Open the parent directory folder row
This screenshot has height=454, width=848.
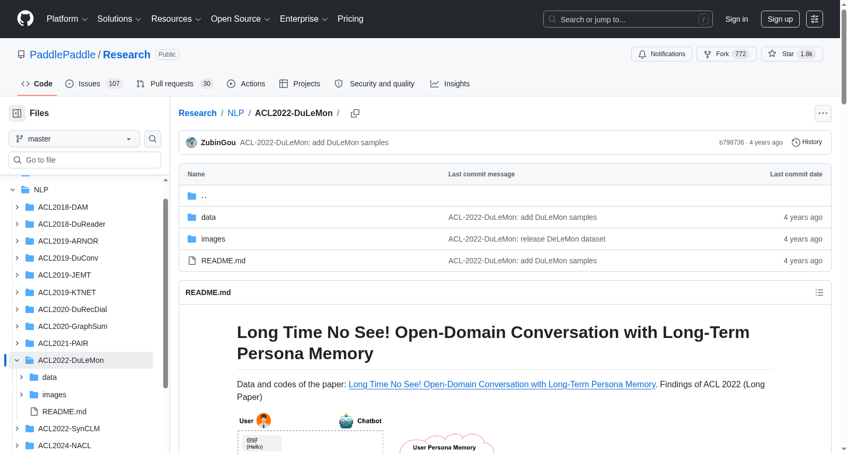pyautogui.click(x=505, y=196)
